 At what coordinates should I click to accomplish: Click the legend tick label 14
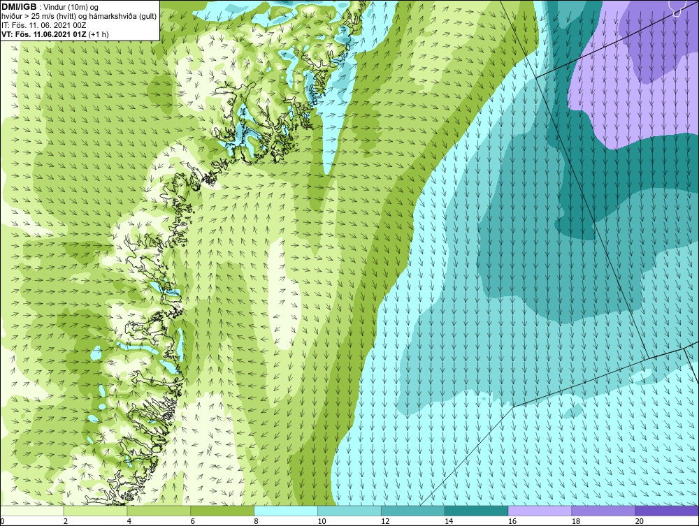point(449,521)
